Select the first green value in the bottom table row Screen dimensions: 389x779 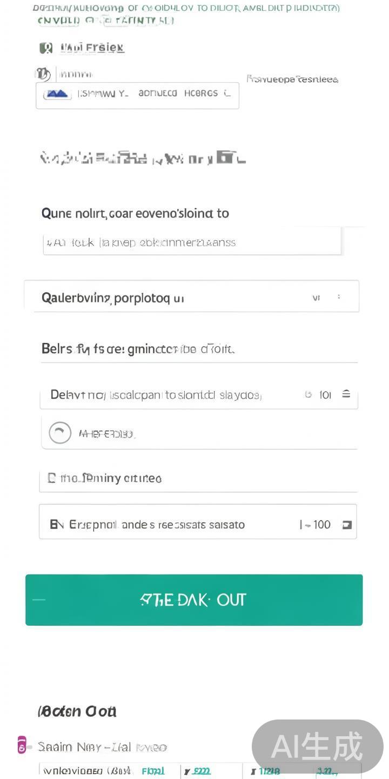tap(153, 771)
